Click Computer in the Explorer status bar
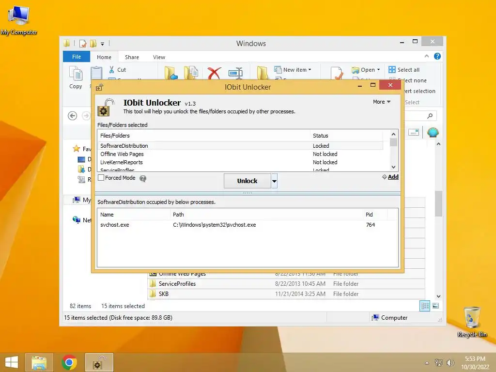496x372 pixels. tap(390, 318)
